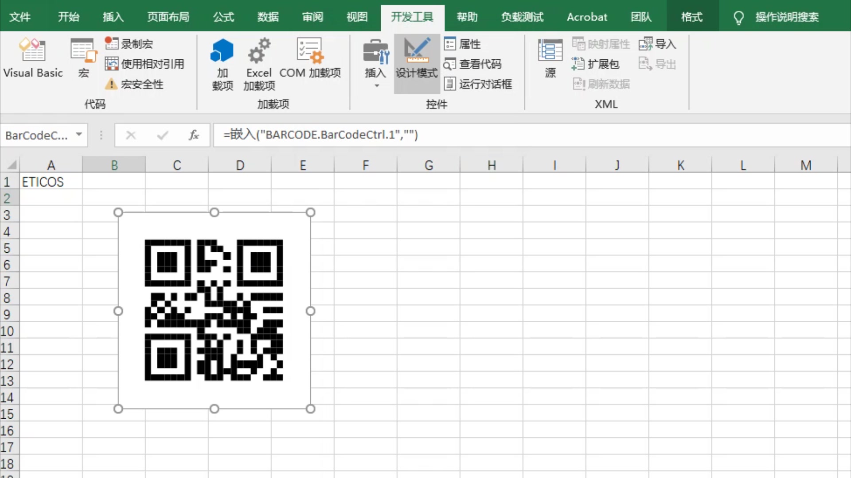The width and height of the screenshot is (851, 478).
Task: Toggle 设计模式 design mode
Action: coord(417,64)
